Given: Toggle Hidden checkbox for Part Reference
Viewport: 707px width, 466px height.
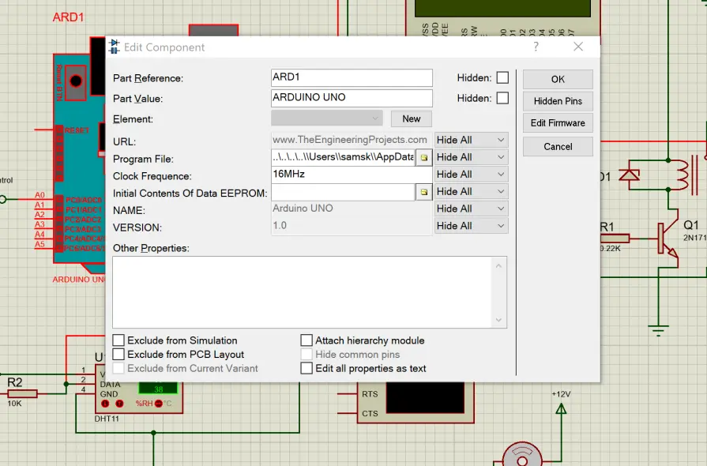Looking at the screenshot, I should pos(502,77).
